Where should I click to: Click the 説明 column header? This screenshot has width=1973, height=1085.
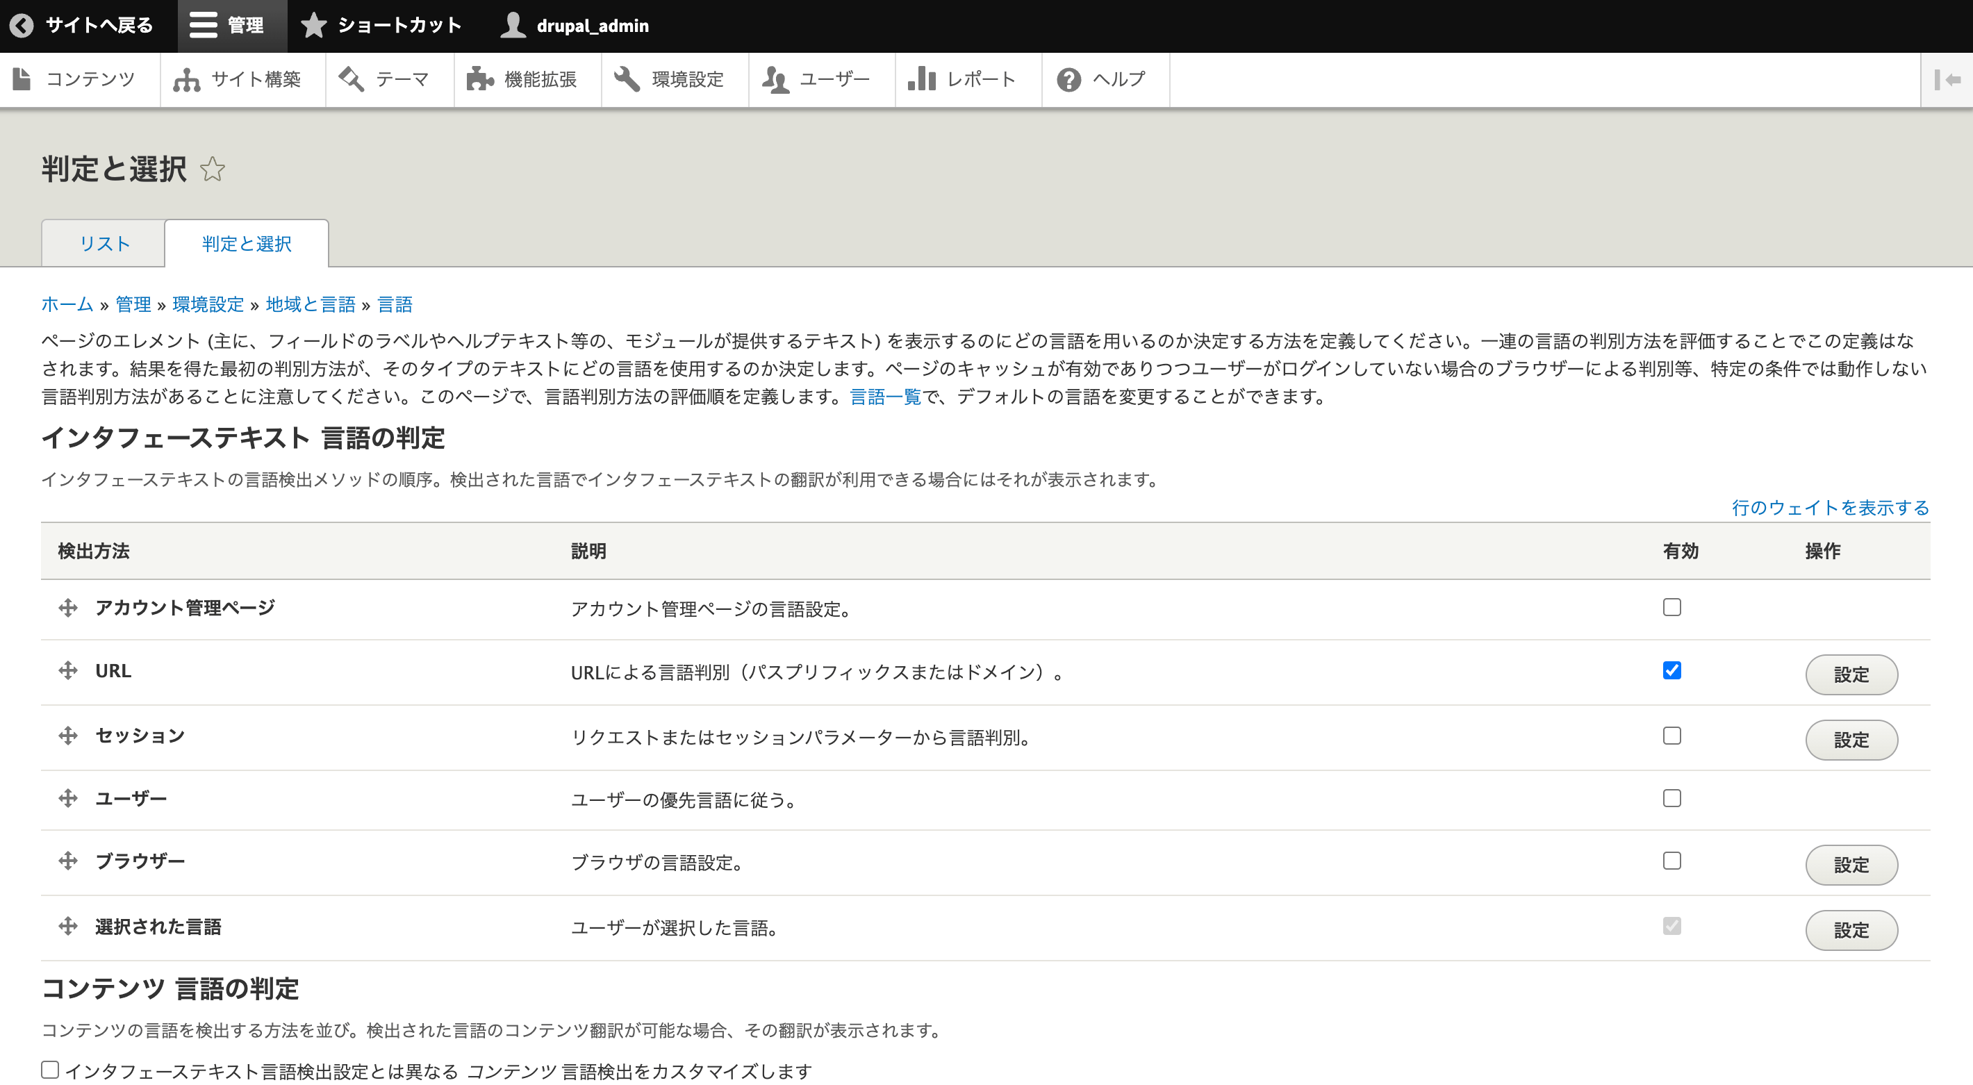(588, 552)
